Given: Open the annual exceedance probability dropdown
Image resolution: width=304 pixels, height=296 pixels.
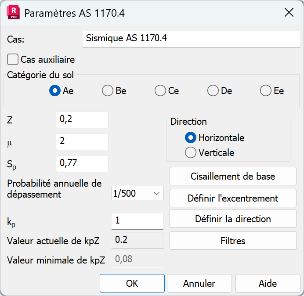Looking at the screenshot, I should (x=138, y=193).
